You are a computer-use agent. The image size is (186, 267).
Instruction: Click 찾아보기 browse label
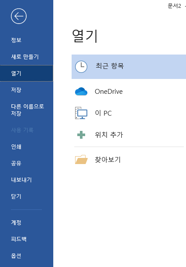coord(108,160)
